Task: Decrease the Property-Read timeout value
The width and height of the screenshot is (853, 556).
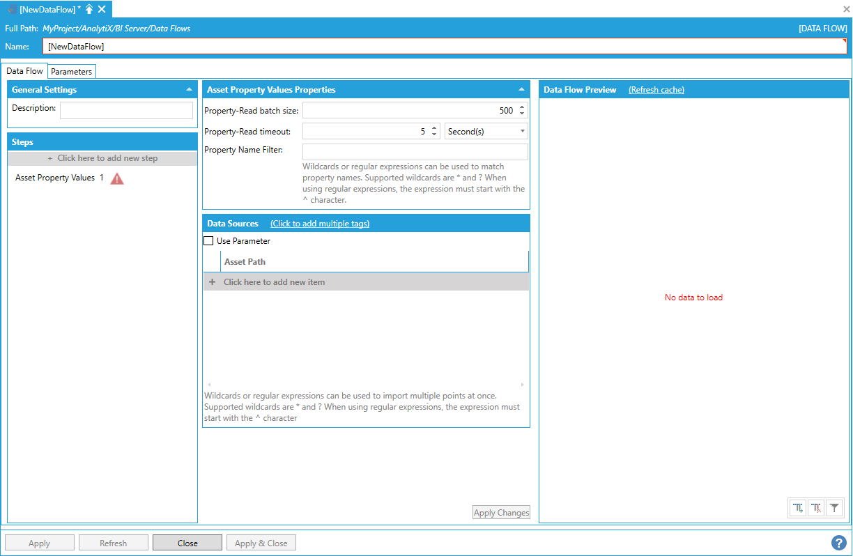Action: [434, 134]
